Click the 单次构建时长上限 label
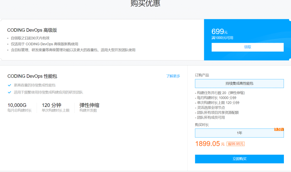This screenshot has height=172, width=291. [x=55, y=111]
